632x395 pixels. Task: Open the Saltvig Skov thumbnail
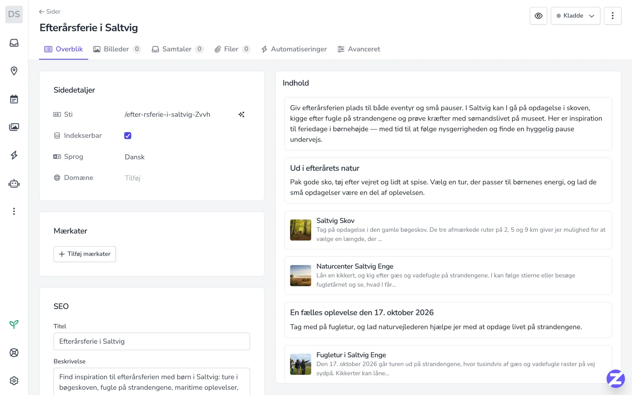(x=301, y=230)
